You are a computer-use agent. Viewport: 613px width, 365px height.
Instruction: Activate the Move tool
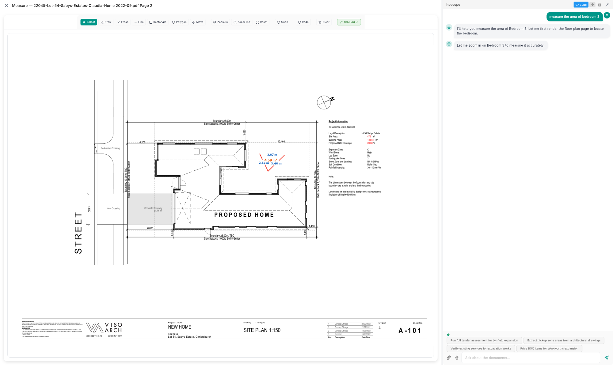tap(198, 22)
